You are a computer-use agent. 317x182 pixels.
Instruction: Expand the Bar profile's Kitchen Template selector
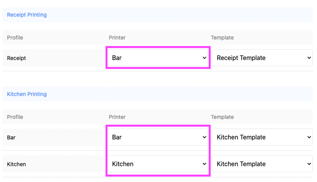pos(262,137)
